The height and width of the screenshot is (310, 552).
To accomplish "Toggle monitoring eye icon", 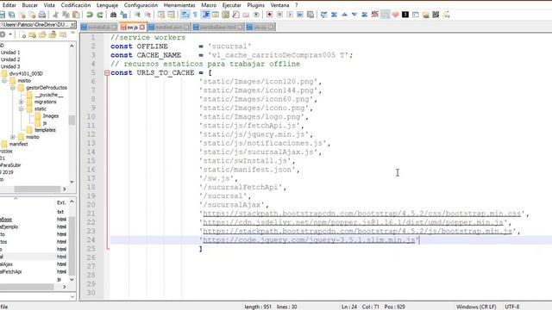I will (x=256, y=15).
